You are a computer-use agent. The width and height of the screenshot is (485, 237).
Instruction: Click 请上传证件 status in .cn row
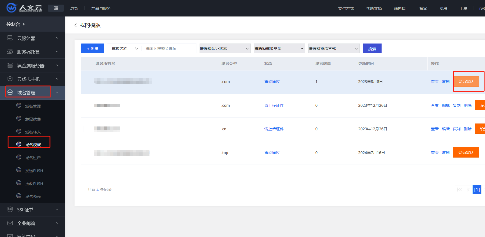(x=274, y=129)
